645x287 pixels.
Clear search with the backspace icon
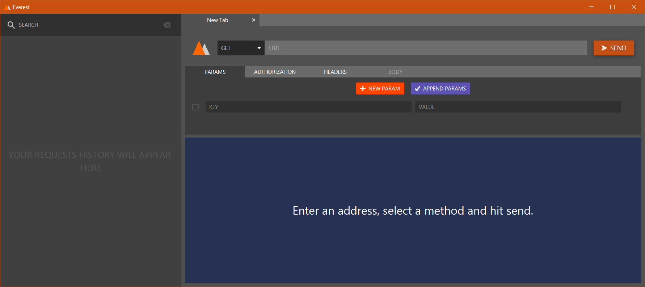167,25
